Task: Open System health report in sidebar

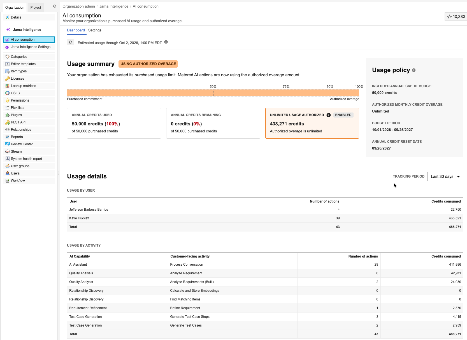Action: (x=29, y=159)
